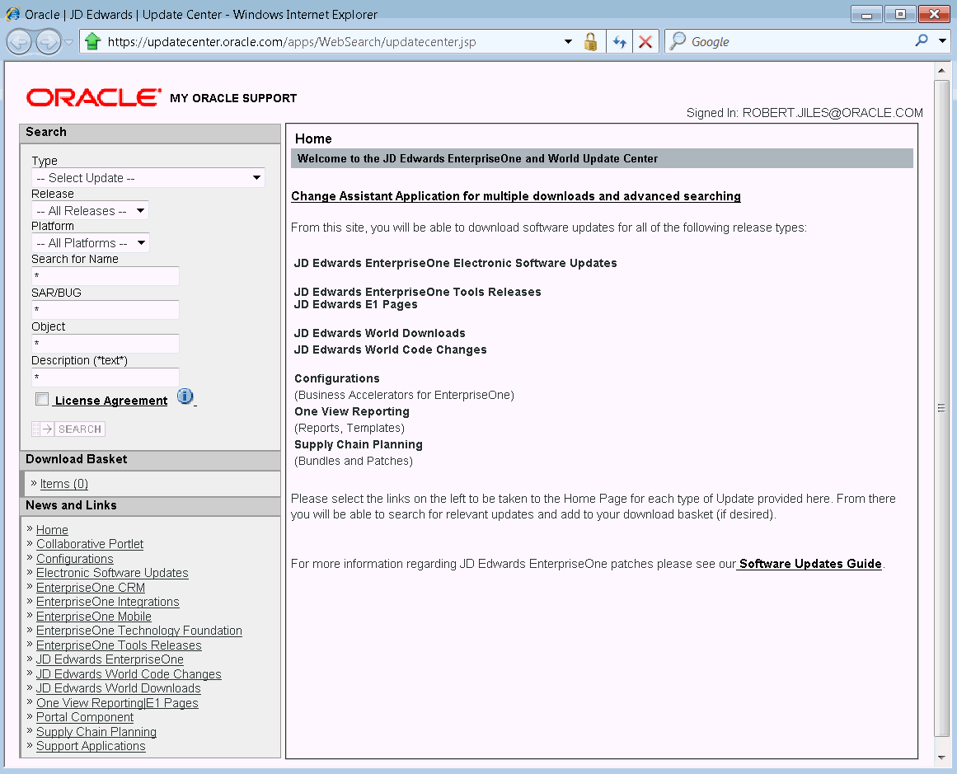Open the Platform 'All Platforms' dropdown
Screen dimensions: 957x774
pos(91,243)
